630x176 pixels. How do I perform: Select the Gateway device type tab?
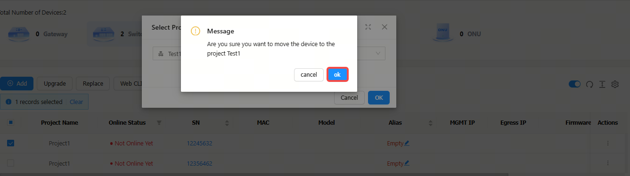(38, 34)
